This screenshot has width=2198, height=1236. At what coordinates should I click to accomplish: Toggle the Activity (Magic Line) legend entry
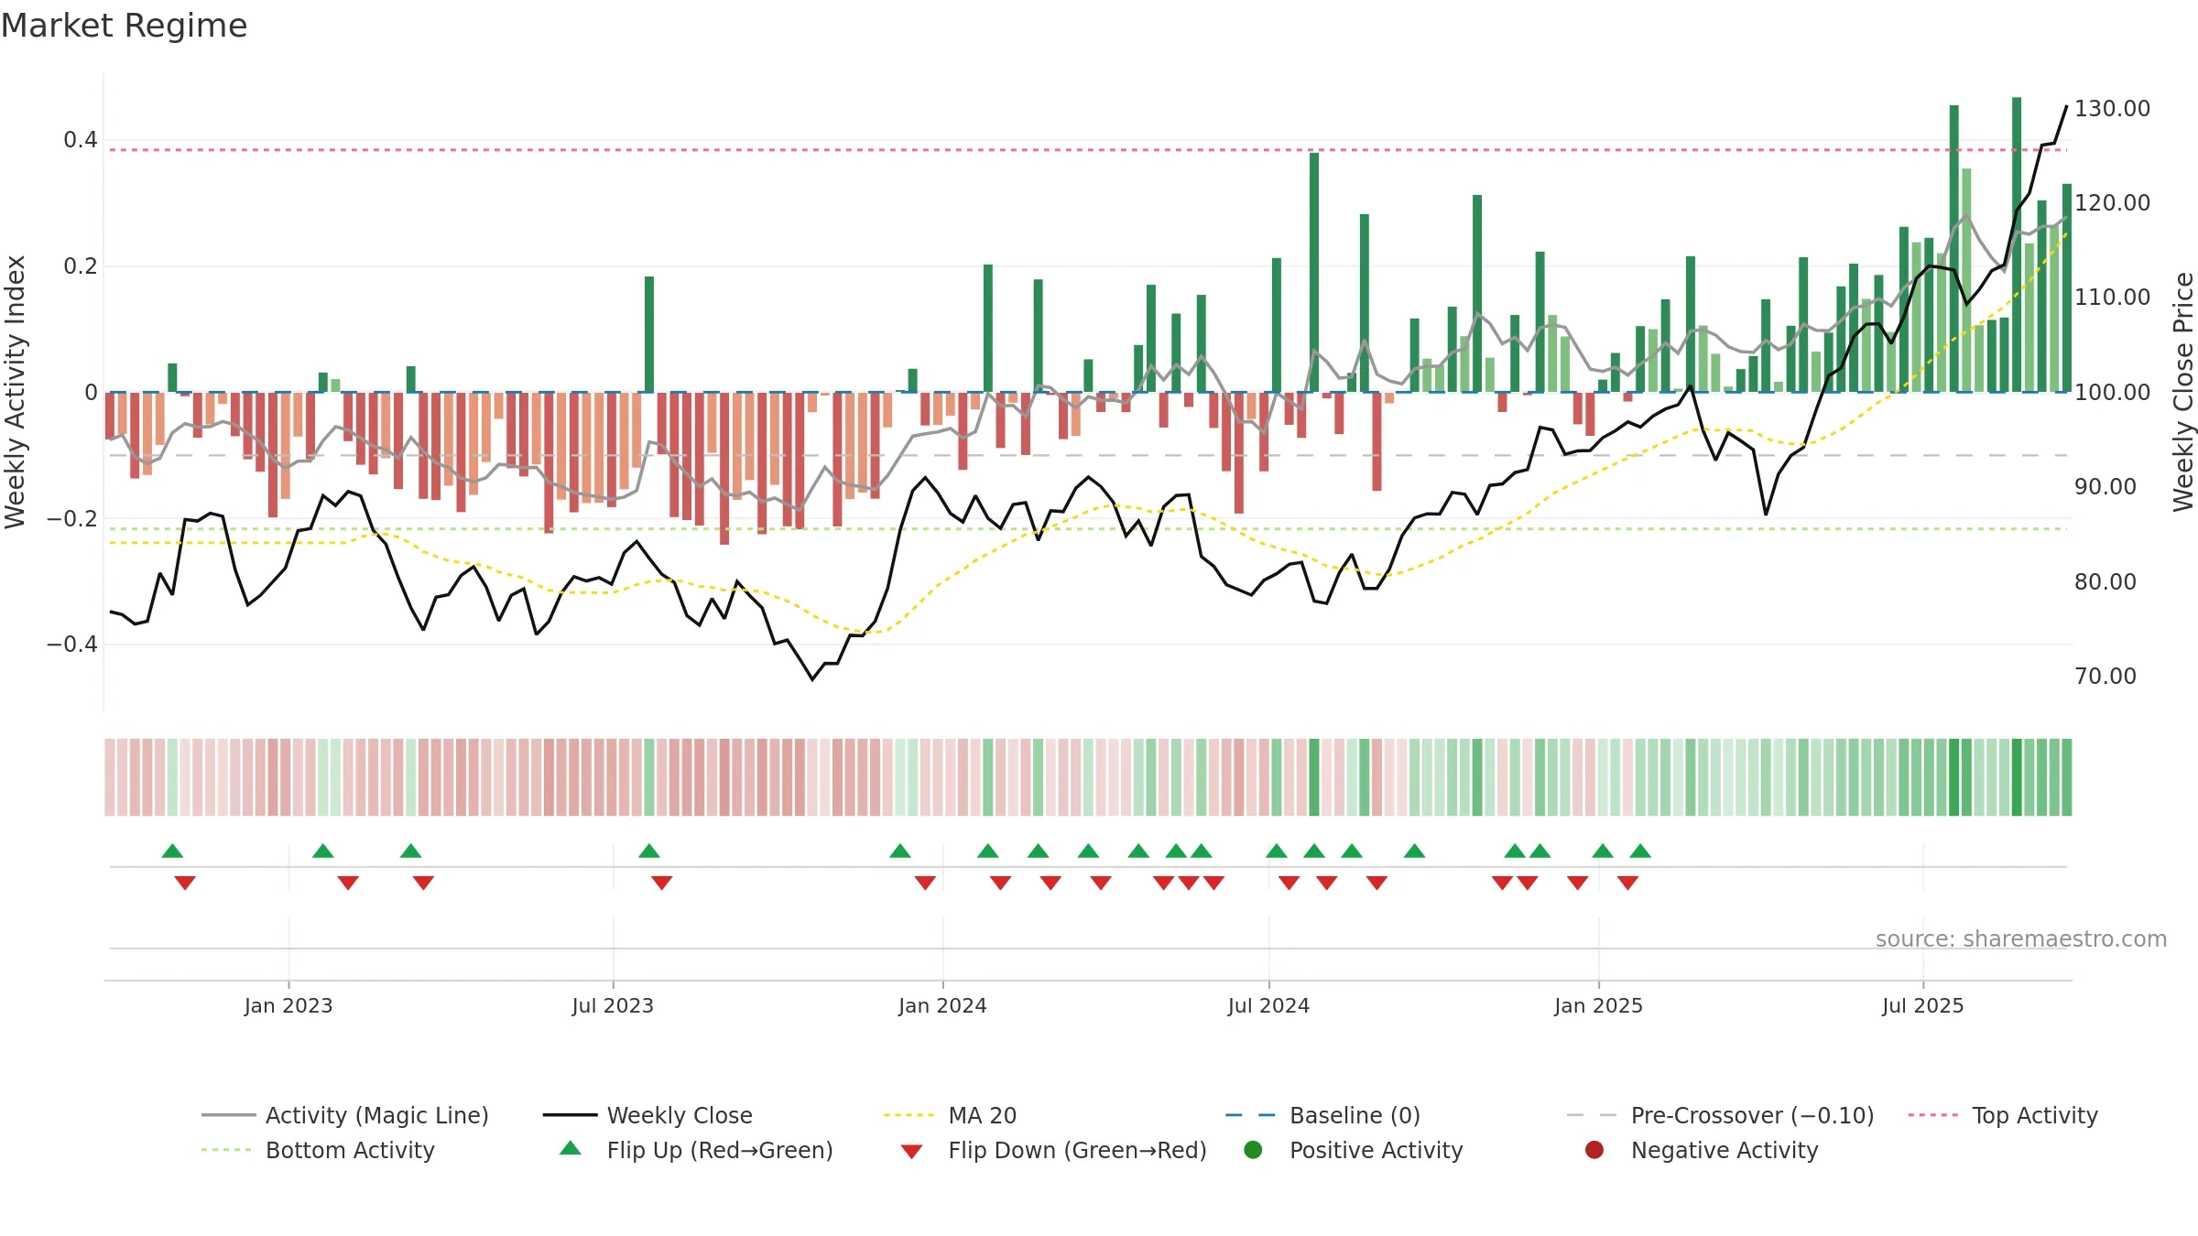345,1115
